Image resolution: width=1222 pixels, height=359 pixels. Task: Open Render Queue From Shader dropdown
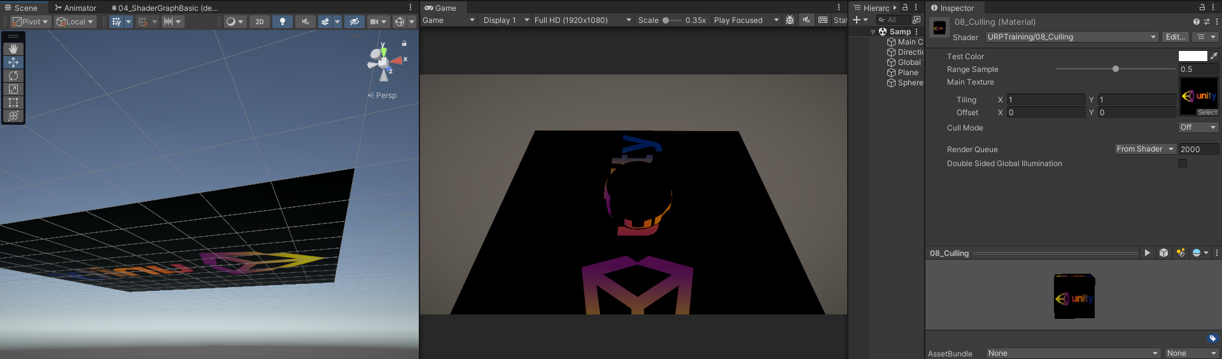1145,149
